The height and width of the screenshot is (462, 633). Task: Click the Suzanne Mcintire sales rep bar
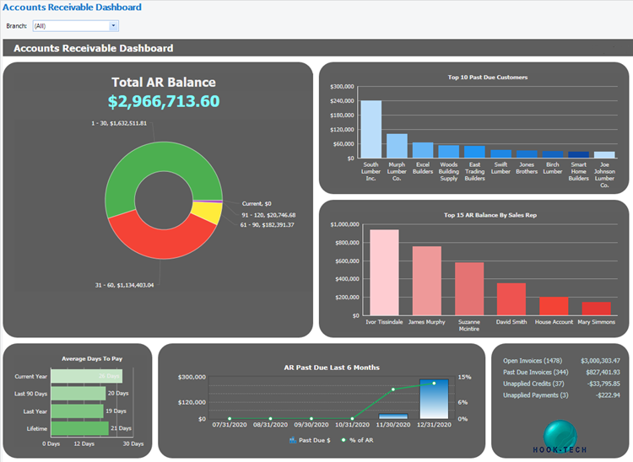coord(469,289)
